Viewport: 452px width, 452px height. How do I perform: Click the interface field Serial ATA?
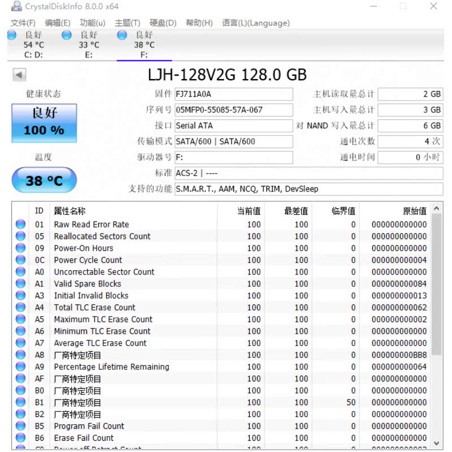[234, 125]
